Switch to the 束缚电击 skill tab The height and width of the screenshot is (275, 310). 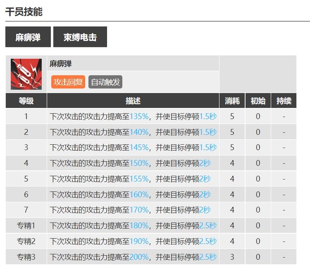coord(80,37)
